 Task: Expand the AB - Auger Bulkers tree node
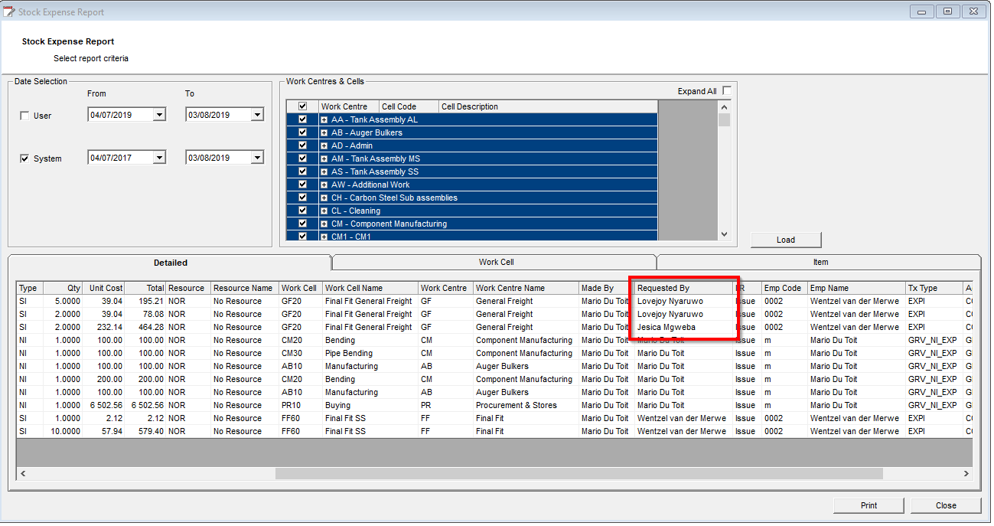point(324,133)
